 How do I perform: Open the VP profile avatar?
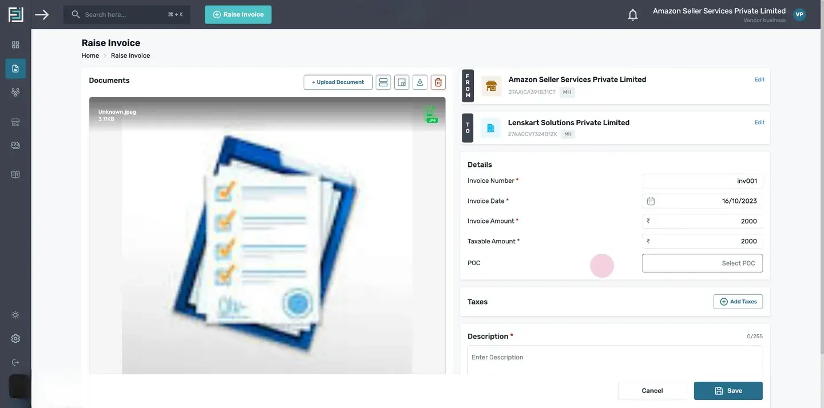799,14
